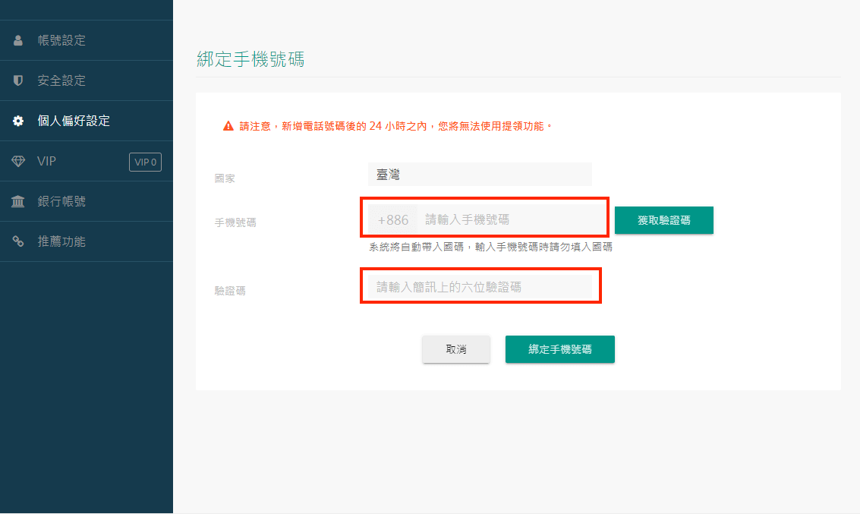Click the shield icon beside 安全設定
Viewport: 860px width, 514px height.
(18, 80)
